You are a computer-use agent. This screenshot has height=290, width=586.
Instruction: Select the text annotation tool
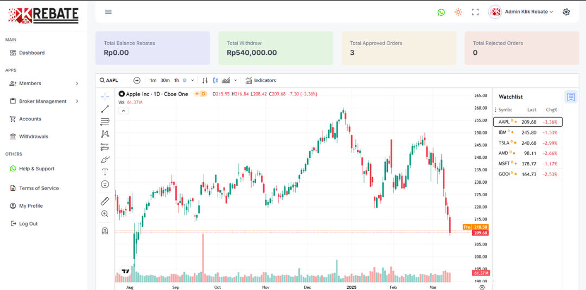point(105,172)
